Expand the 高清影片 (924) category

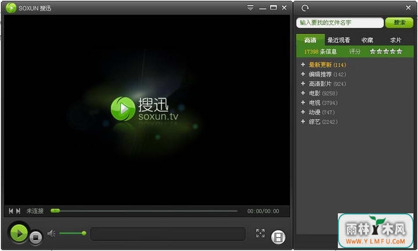303,83
